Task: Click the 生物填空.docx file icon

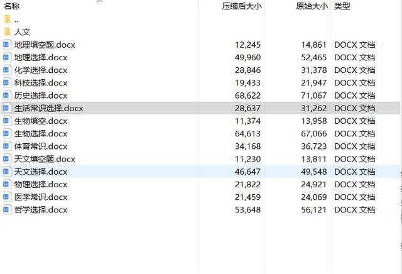Action: click(7, 121)
